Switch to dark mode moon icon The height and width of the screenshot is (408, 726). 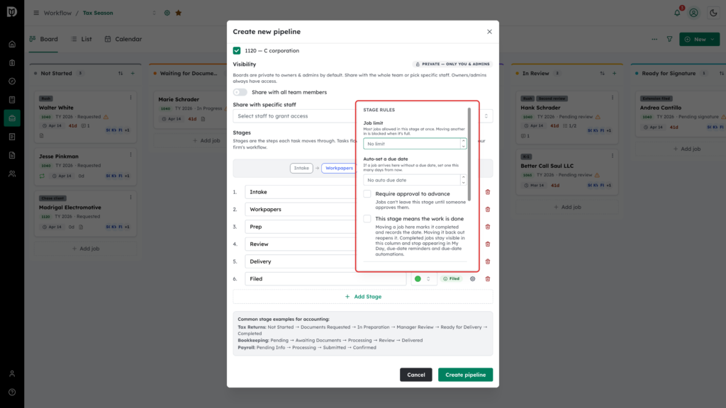713,13
